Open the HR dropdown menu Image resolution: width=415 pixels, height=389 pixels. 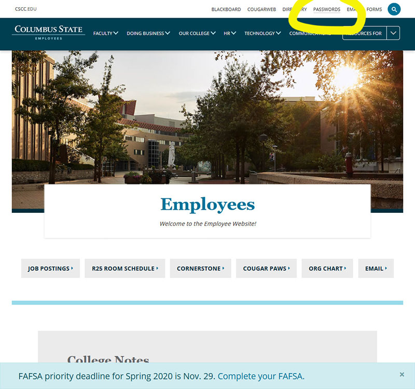tap(230, 33)
